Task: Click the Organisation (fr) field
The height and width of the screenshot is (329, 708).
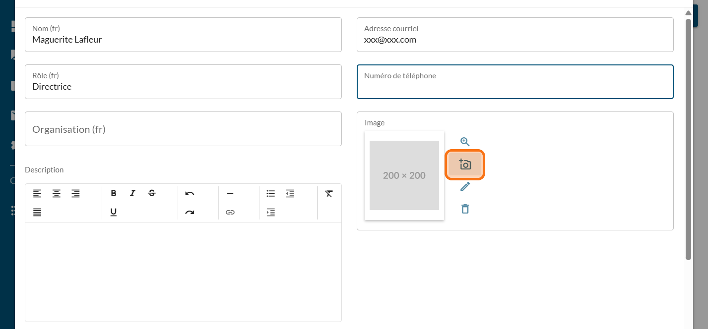Action: [183, 129]
